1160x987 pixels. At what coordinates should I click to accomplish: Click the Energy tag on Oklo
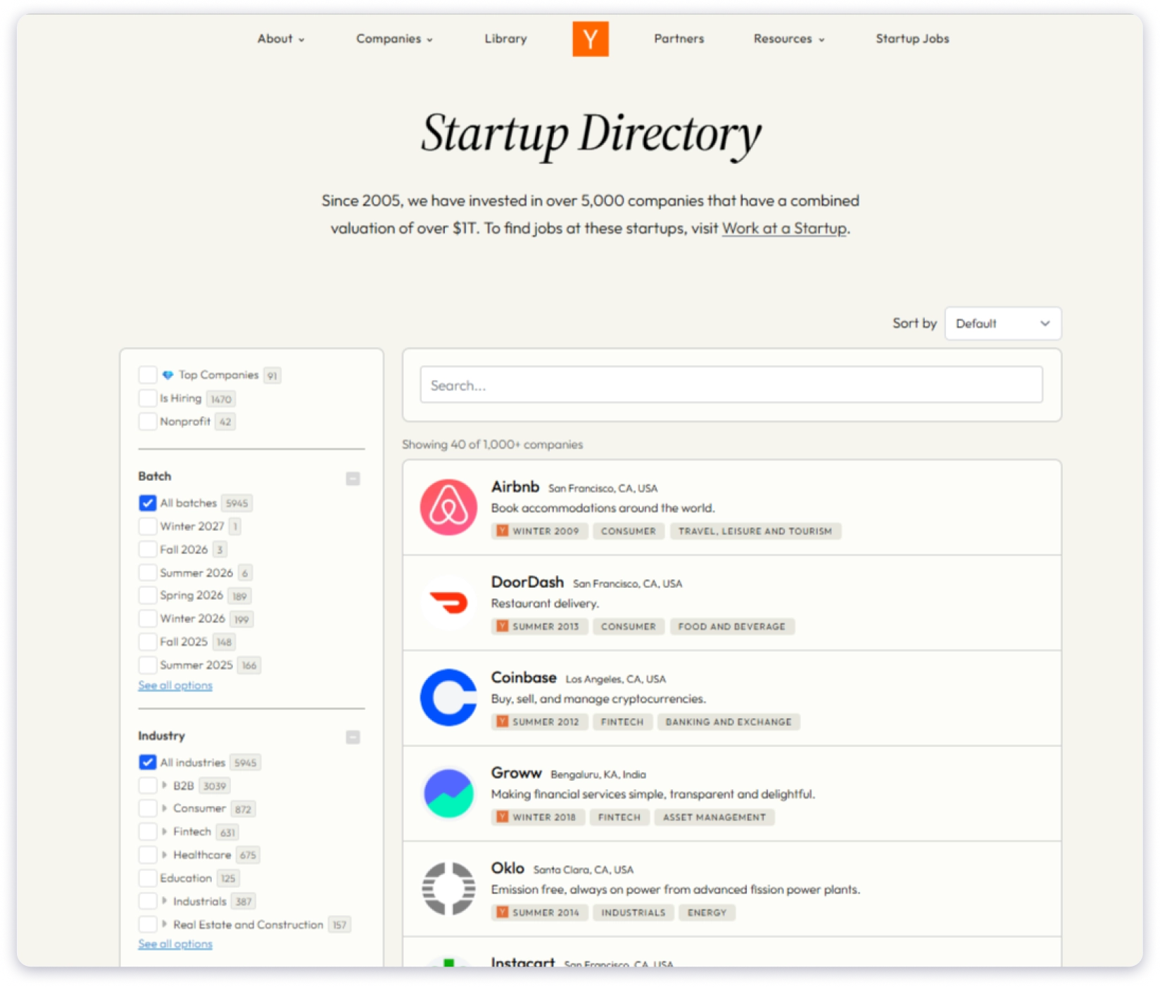(x=707, y=912)
